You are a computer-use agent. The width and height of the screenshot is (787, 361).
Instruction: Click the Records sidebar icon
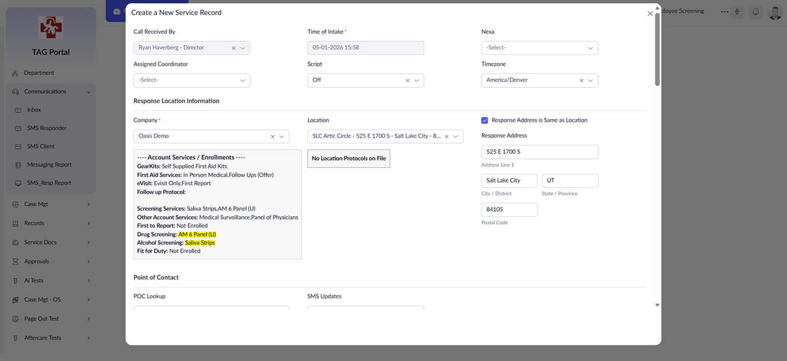point(15,223)
